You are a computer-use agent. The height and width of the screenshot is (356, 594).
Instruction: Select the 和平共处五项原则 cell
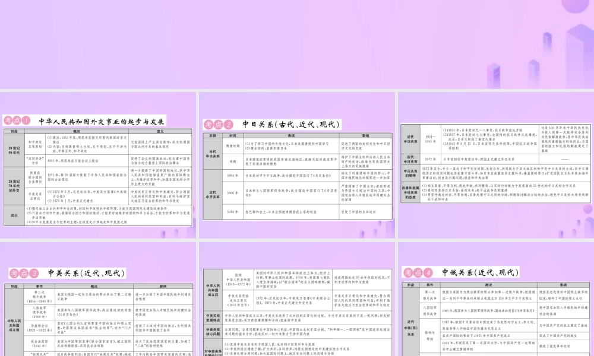tap(35, 145)
